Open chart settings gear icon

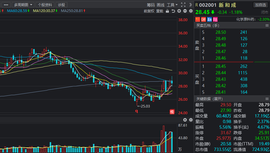191,11
